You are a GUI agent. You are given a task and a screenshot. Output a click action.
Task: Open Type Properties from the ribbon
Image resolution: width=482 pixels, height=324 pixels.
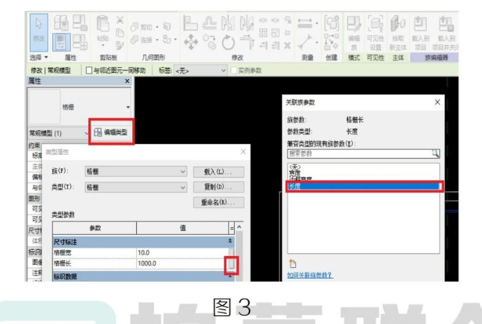pyautogui.click(x=61, y=23)
